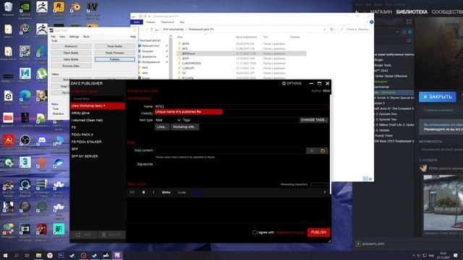Open the blue File tab in Explorer ribbon
The image size is (463, 260).
tap(137, 22)
